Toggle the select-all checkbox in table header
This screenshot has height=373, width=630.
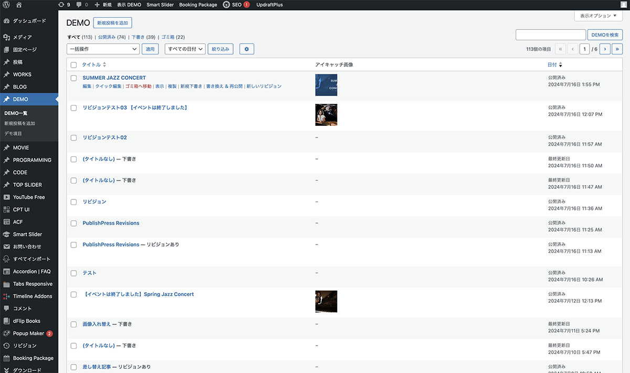click(73, 65)
